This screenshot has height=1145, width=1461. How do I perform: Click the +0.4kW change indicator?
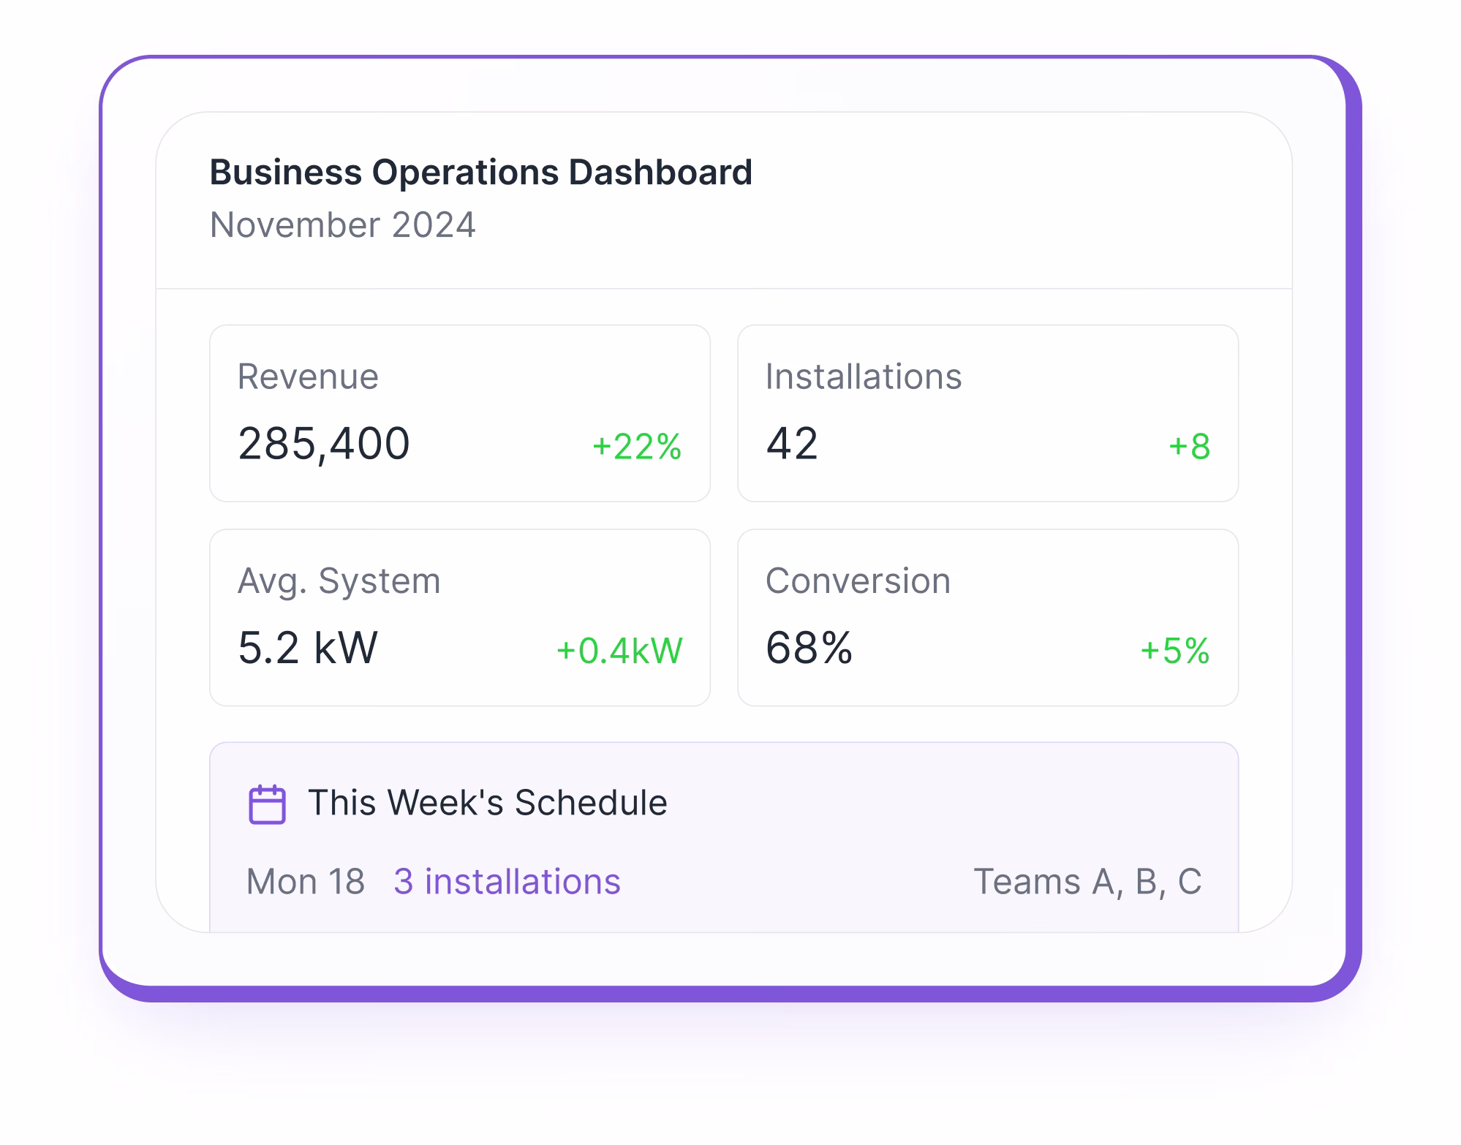tap(619, 651)
